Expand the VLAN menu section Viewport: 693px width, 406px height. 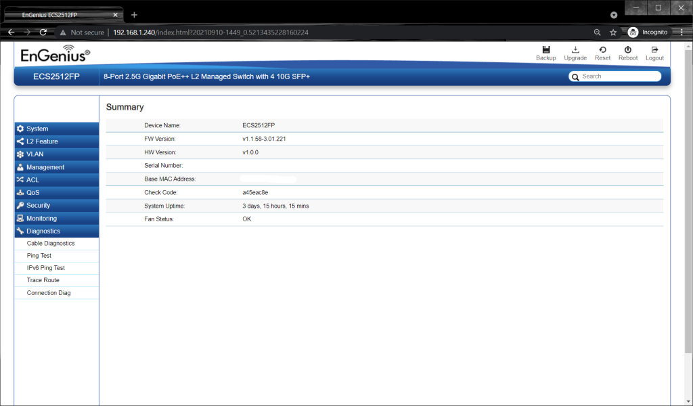[x=57, y=154]
